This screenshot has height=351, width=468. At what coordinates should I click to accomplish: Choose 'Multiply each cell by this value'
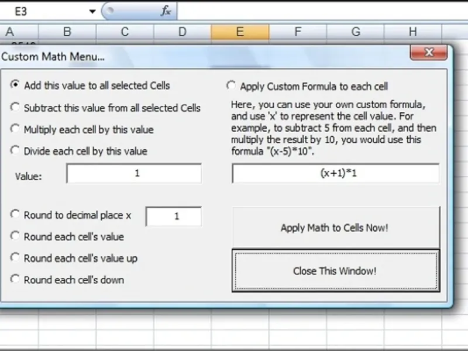[x=15, y=129]
